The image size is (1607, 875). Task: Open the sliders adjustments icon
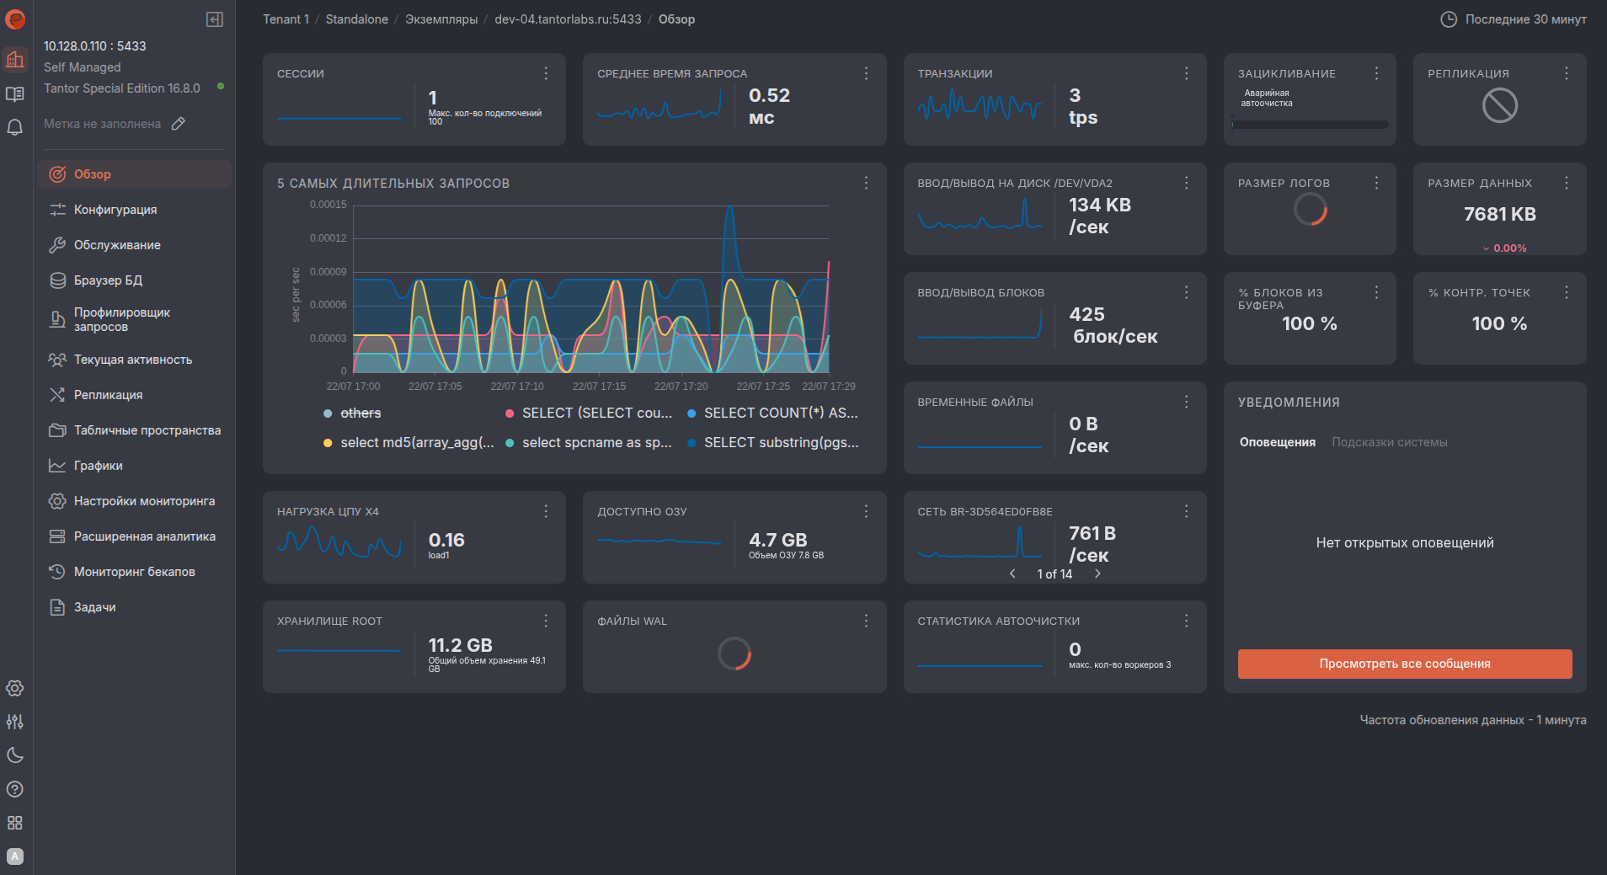tap(15, 722)
